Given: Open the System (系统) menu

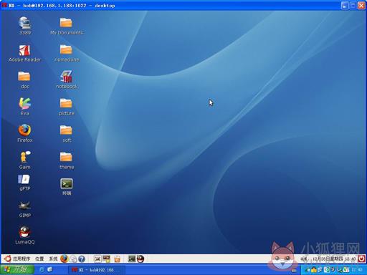Looking at the screenshot, I should tap(53, 259).
